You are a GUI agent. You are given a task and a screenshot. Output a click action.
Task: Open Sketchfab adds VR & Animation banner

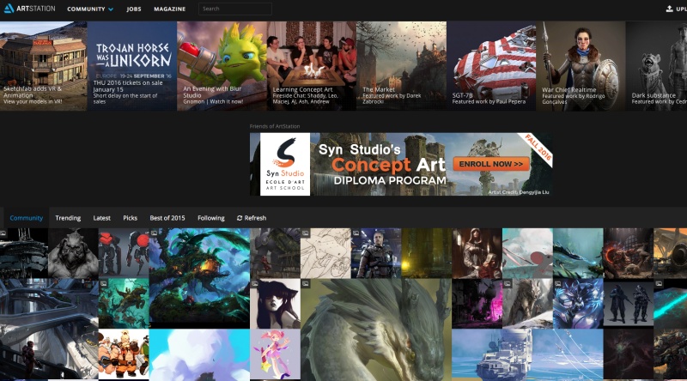point(44,66)
